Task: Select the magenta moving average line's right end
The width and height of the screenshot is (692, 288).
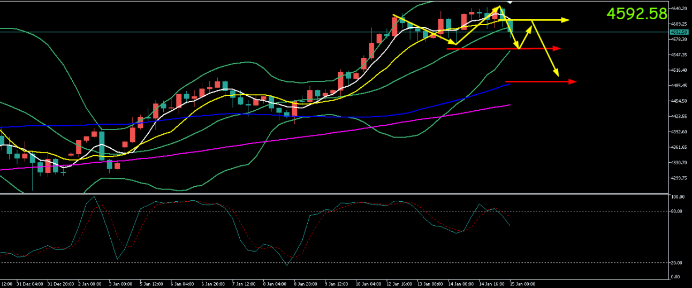Action: [508, 105]
